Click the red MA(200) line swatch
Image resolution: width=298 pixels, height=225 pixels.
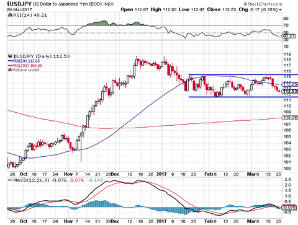coord(10,66)
